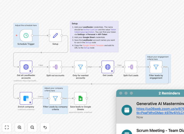Click the Scrum Meeting reminder title
Viewport: 184px width, 134px height.
click(x=160, y=131)
